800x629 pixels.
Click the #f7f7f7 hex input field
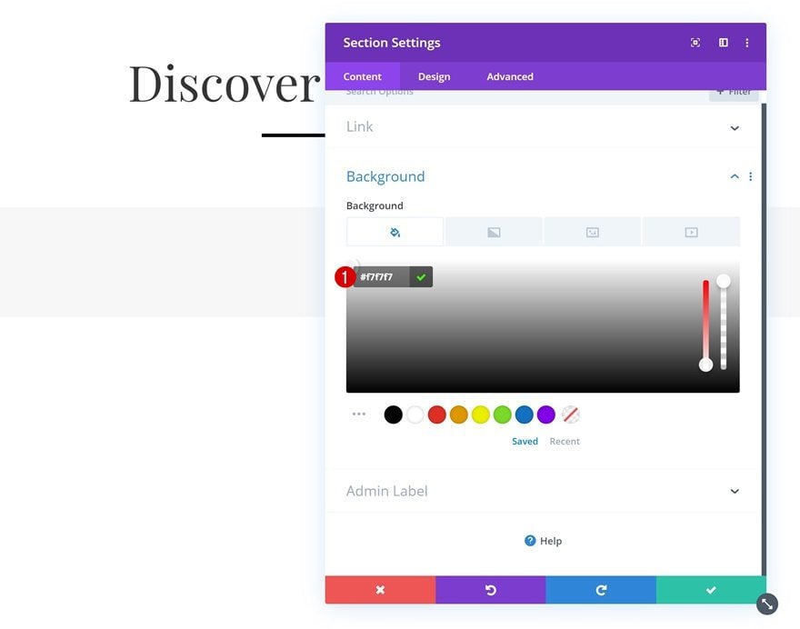click(382, 277)
